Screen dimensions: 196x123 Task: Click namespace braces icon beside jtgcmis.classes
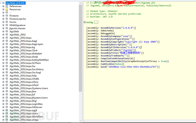(x=7, y=28)
